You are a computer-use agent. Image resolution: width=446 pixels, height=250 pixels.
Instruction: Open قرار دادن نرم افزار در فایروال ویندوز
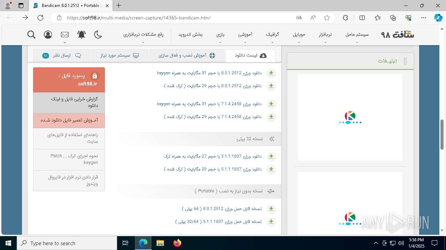[69, 181]
